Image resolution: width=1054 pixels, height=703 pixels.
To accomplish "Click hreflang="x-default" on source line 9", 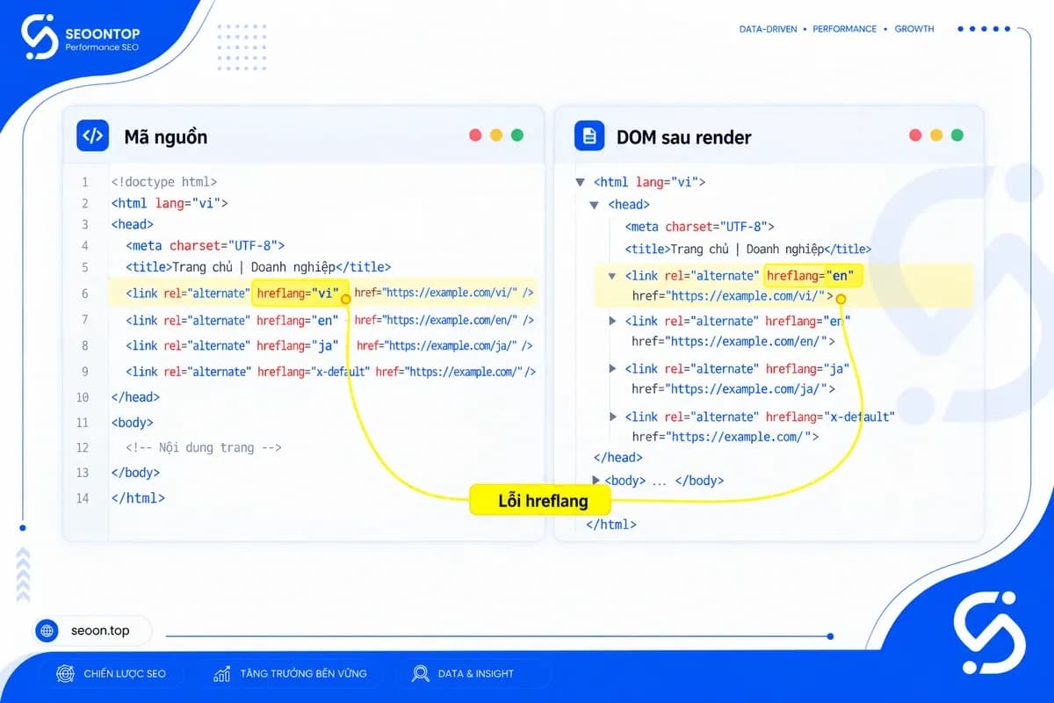I will click(314, 372).
